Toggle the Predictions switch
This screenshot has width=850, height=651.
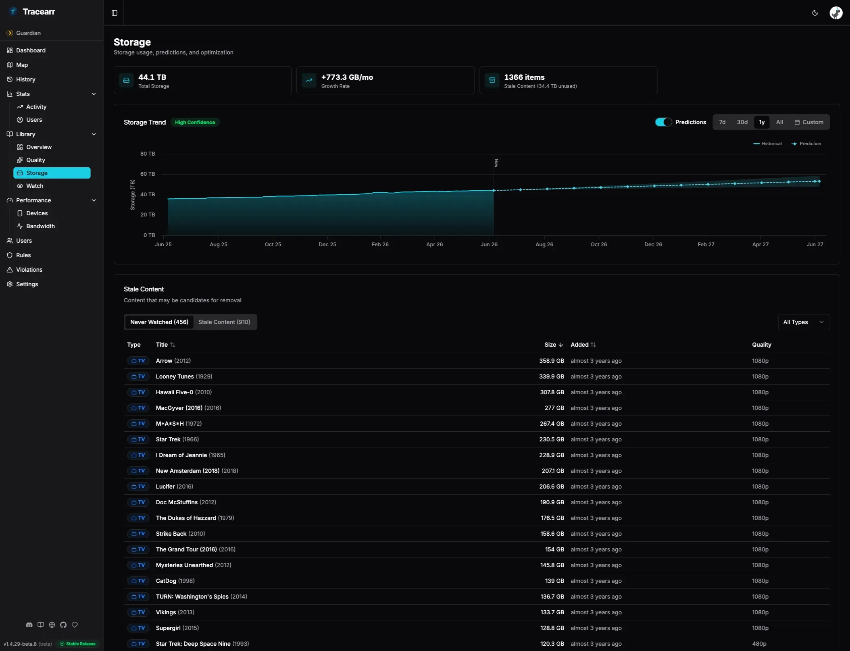tap(663, 122)
